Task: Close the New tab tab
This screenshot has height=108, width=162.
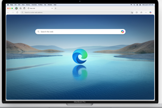Action: coord(52,8)
